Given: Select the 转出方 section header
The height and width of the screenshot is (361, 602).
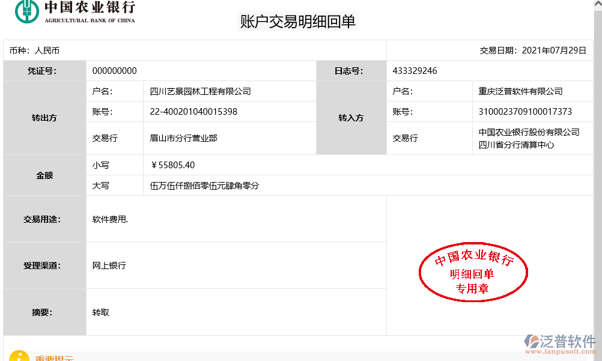Looking at the screenshot, I should (44, 117).
